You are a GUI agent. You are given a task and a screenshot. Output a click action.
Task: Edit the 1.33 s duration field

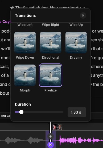[77, 112]
